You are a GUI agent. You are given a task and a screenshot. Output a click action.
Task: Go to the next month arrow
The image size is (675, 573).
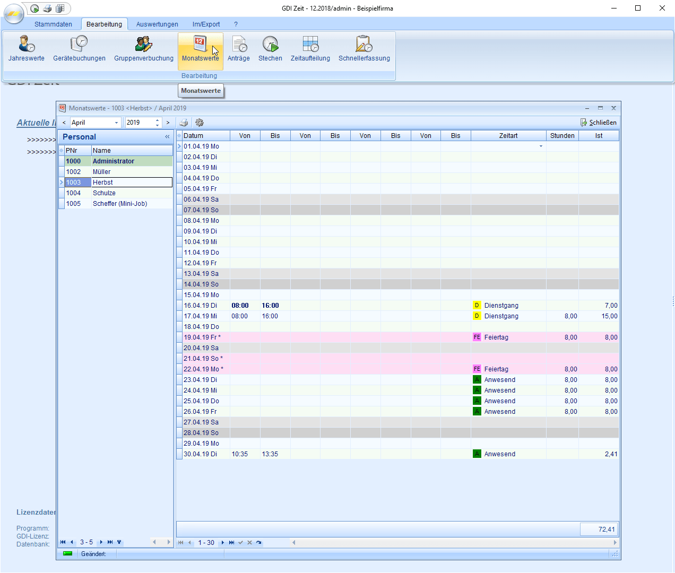pos(168,123)
